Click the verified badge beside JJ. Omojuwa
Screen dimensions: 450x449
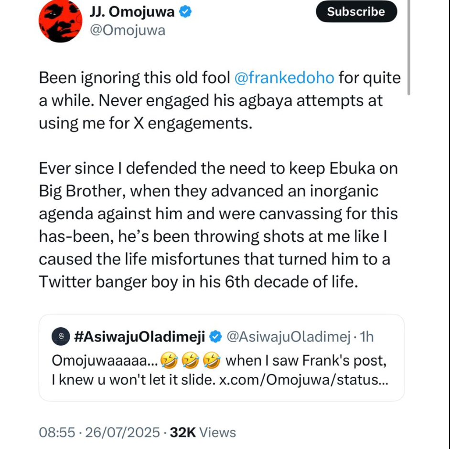[x=186, y=12]
